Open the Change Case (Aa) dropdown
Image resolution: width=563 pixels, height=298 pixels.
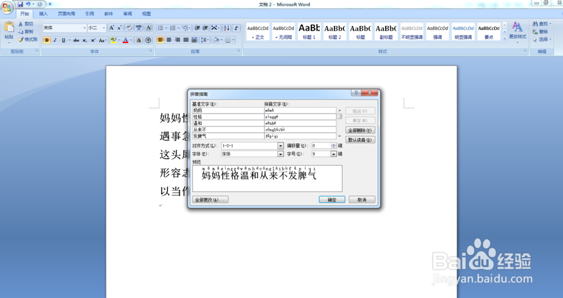[x=102, y=40]
